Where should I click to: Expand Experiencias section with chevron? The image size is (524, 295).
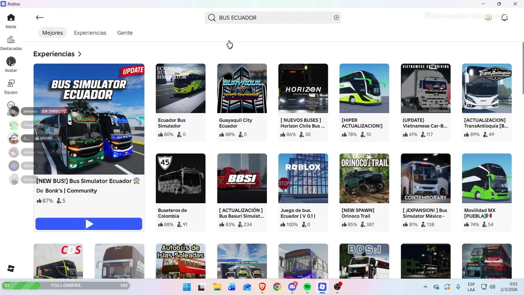79,54
